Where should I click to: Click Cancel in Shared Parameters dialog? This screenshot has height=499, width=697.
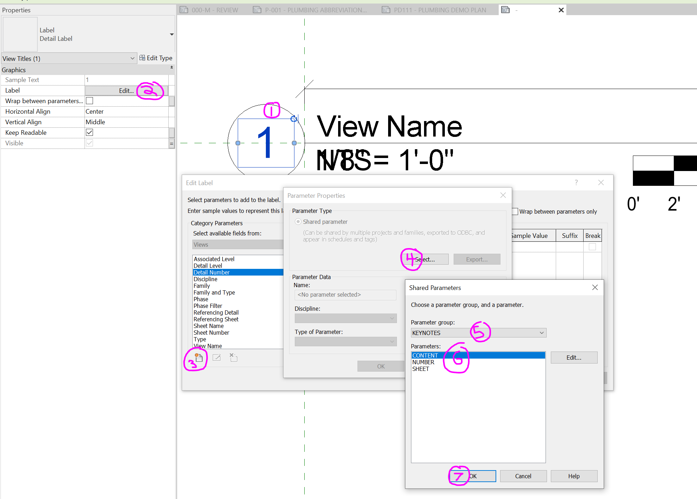coord(523,476)
